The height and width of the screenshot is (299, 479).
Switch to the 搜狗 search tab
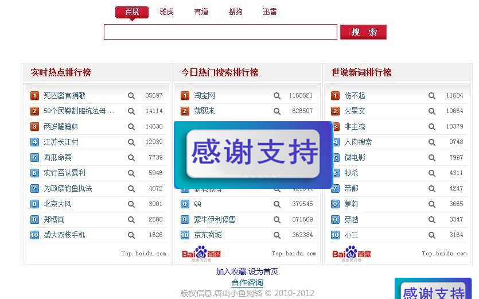236,12
